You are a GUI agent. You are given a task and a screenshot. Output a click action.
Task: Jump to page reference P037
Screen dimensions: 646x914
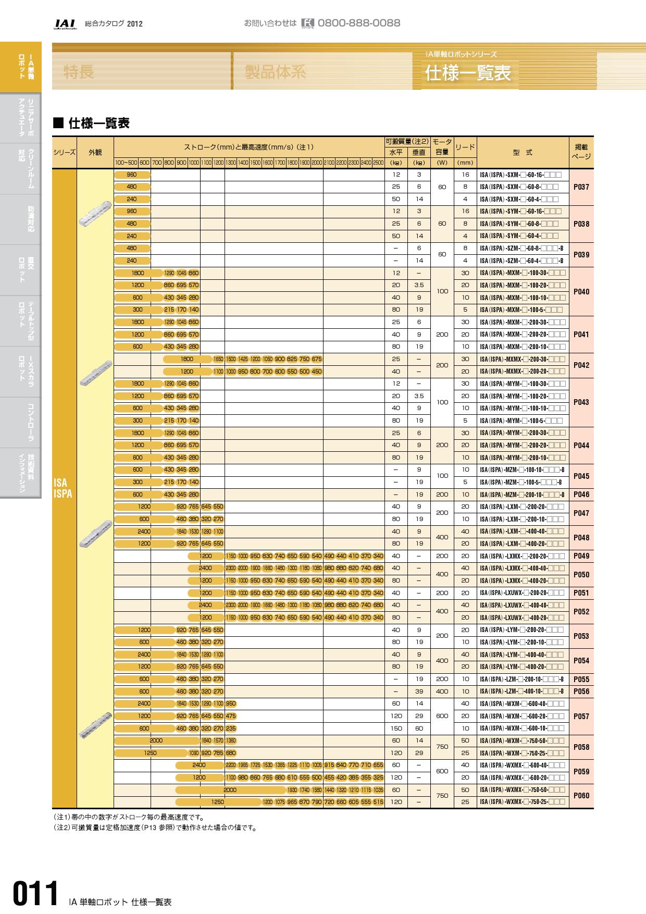pyautogui.click(x=581, y=187)
